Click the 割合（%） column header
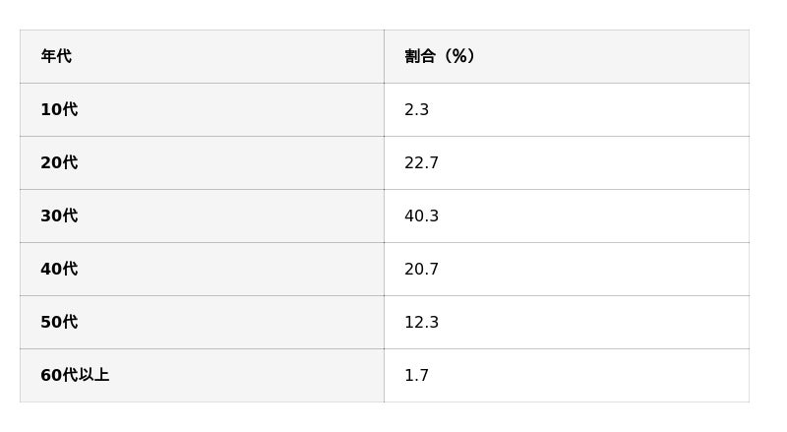 click(440, 57)
